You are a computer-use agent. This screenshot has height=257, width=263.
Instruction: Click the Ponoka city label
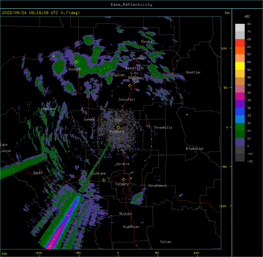click(x=146, y=42)
